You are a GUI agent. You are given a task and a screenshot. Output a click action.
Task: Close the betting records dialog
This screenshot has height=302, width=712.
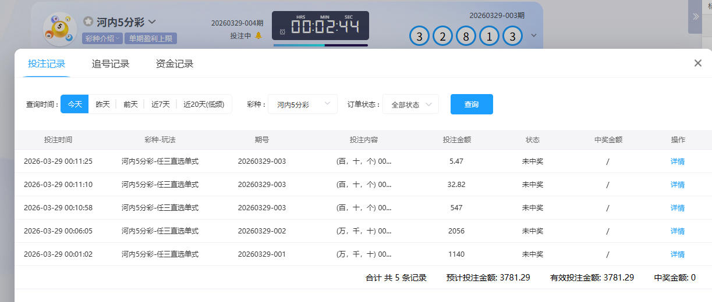pyautogui.click(x=697, y=63)
